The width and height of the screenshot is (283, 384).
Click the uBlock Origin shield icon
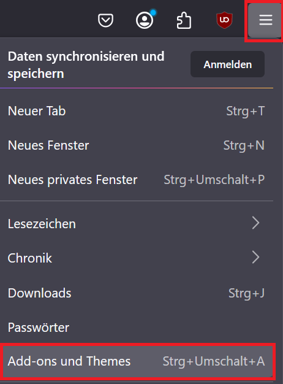click(x=224, y=20)
